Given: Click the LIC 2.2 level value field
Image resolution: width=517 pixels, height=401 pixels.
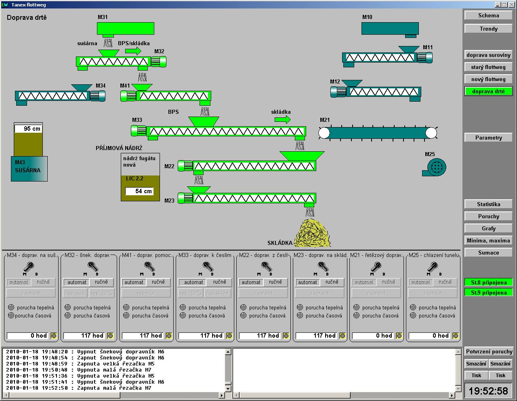Looking at the screenshot, I should (x=139, y=191).
